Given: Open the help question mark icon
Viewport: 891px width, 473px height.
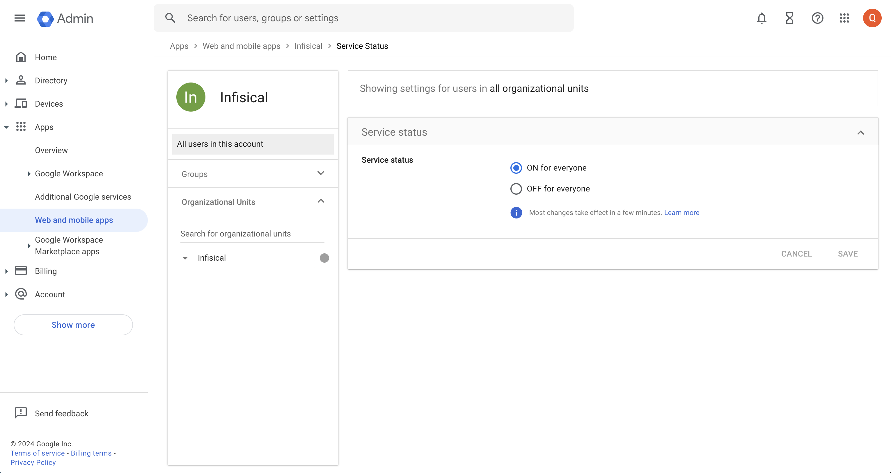Looking at the screenshot, I should (x=817, y=18).
